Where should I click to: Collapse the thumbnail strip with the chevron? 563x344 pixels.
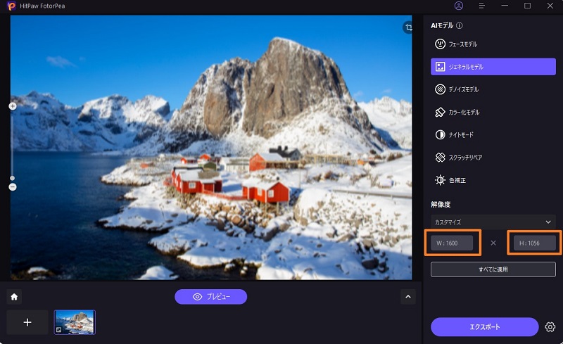[x=408, y=297]
